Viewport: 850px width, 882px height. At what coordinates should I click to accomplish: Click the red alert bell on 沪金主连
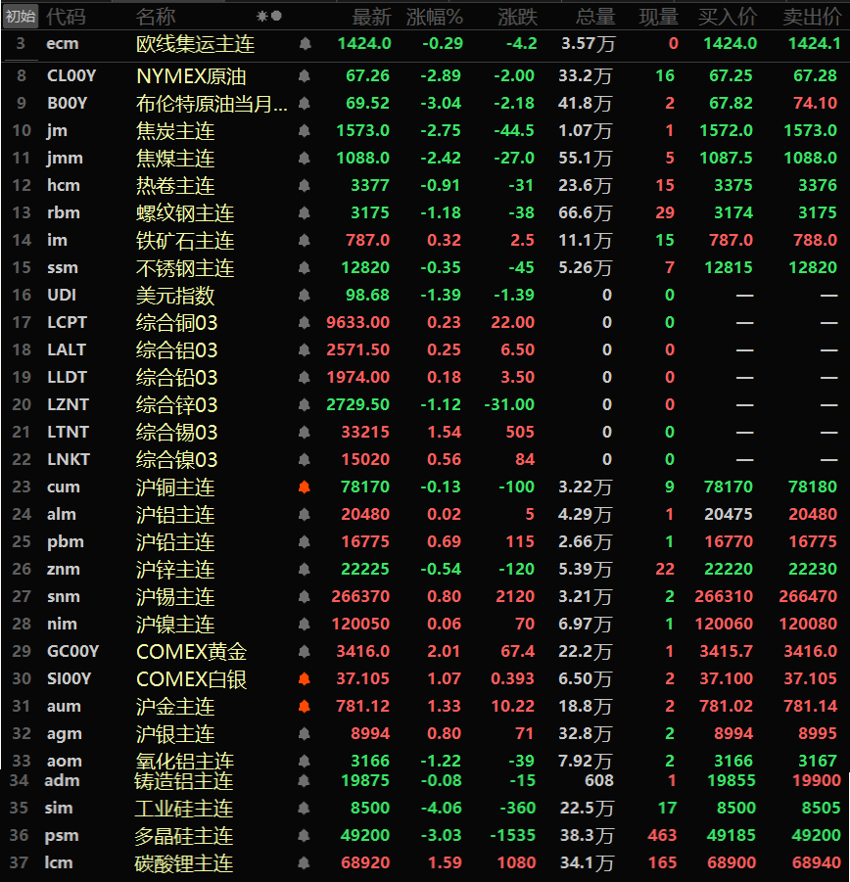[x=305, y=707]
